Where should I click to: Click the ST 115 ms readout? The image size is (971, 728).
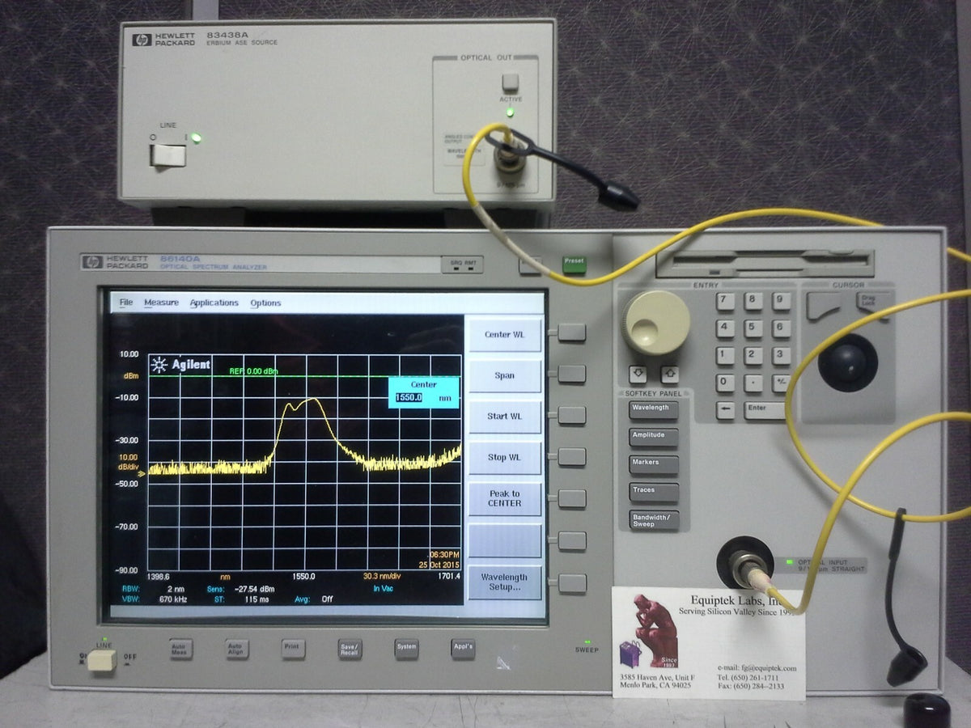point(240,599)
